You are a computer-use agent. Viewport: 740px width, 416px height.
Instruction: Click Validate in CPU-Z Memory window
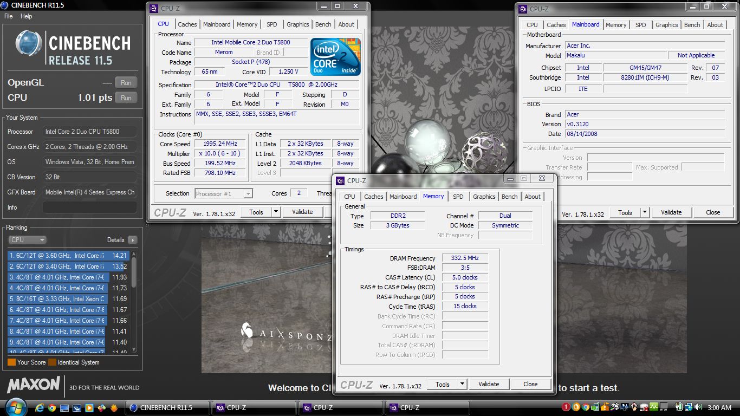[x=489, y=385]
